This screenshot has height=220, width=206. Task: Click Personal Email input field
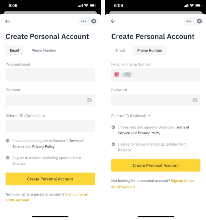coord(50,74)
